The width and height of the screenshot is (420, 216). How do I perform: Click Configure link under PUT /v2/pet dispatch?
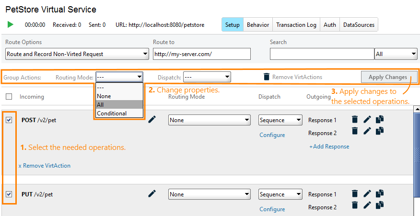272,209
